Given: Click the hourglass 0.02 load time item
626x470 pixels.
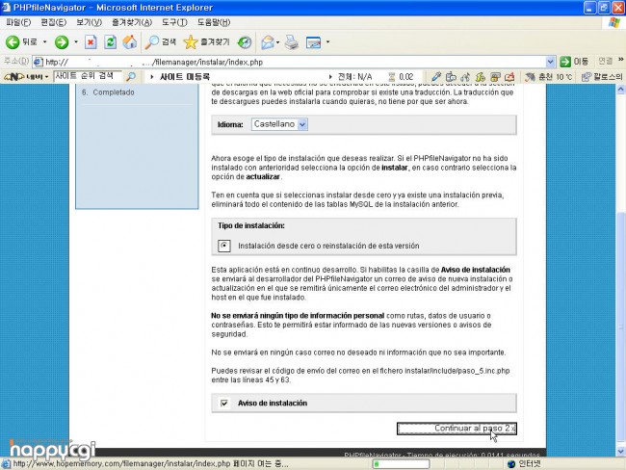Looking at the screenshot, I should tap(401, 77).
